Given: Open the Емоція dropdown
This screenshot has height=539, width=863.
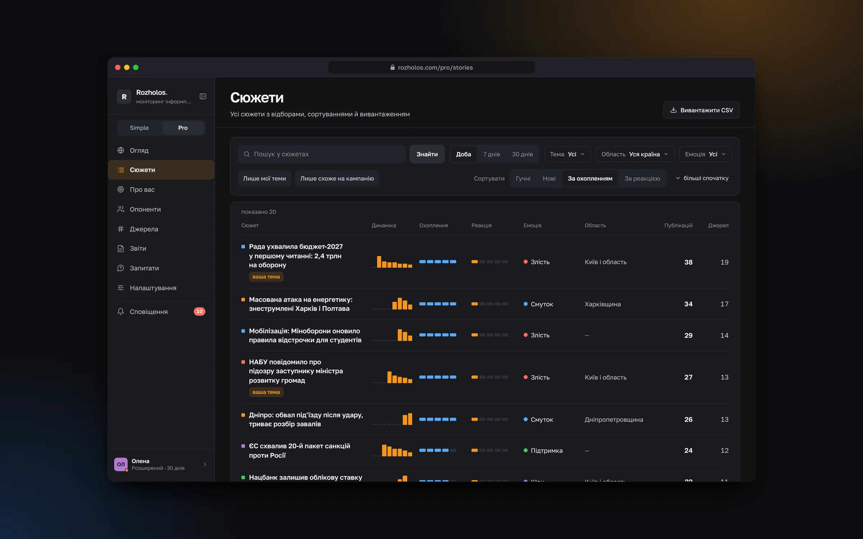Looking at the screenshot, I should click(705, 154).
